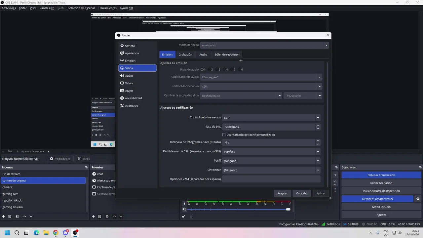Select audio track 5 radio button

tap(232, 69)
